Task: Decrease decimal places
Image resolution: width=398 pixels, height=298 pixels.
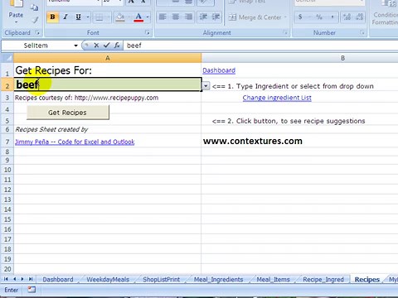Action: pyautogui.click(x=360, y=17)
